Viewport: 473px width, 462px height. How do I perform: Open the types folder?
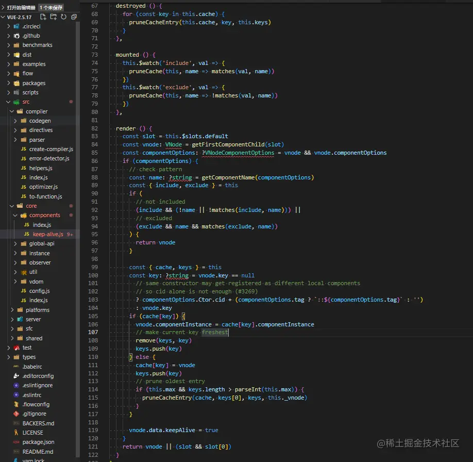point(29,357)
